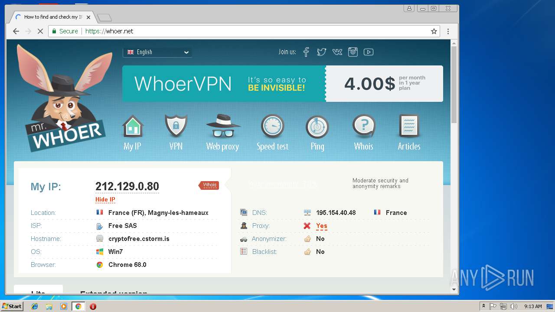Show hidden system tray icons

483,306
